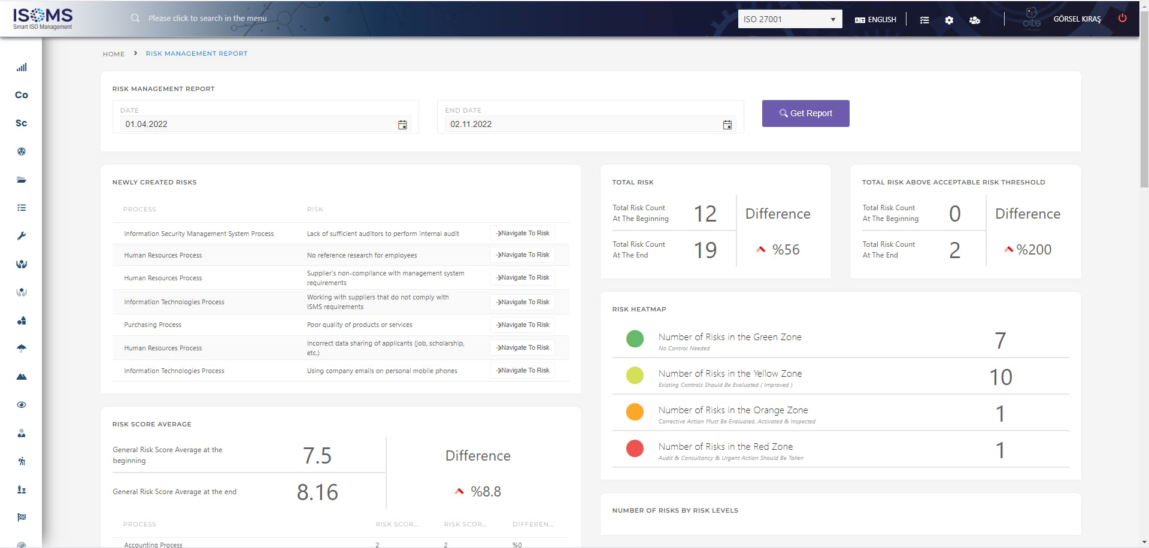Open the end date calendar picker
This screenshot has height=548, width=1149.
727,125
